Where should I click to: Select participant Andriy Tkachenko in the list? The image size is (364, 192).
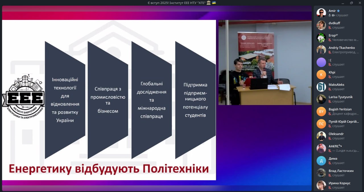(x=342, y=48)
